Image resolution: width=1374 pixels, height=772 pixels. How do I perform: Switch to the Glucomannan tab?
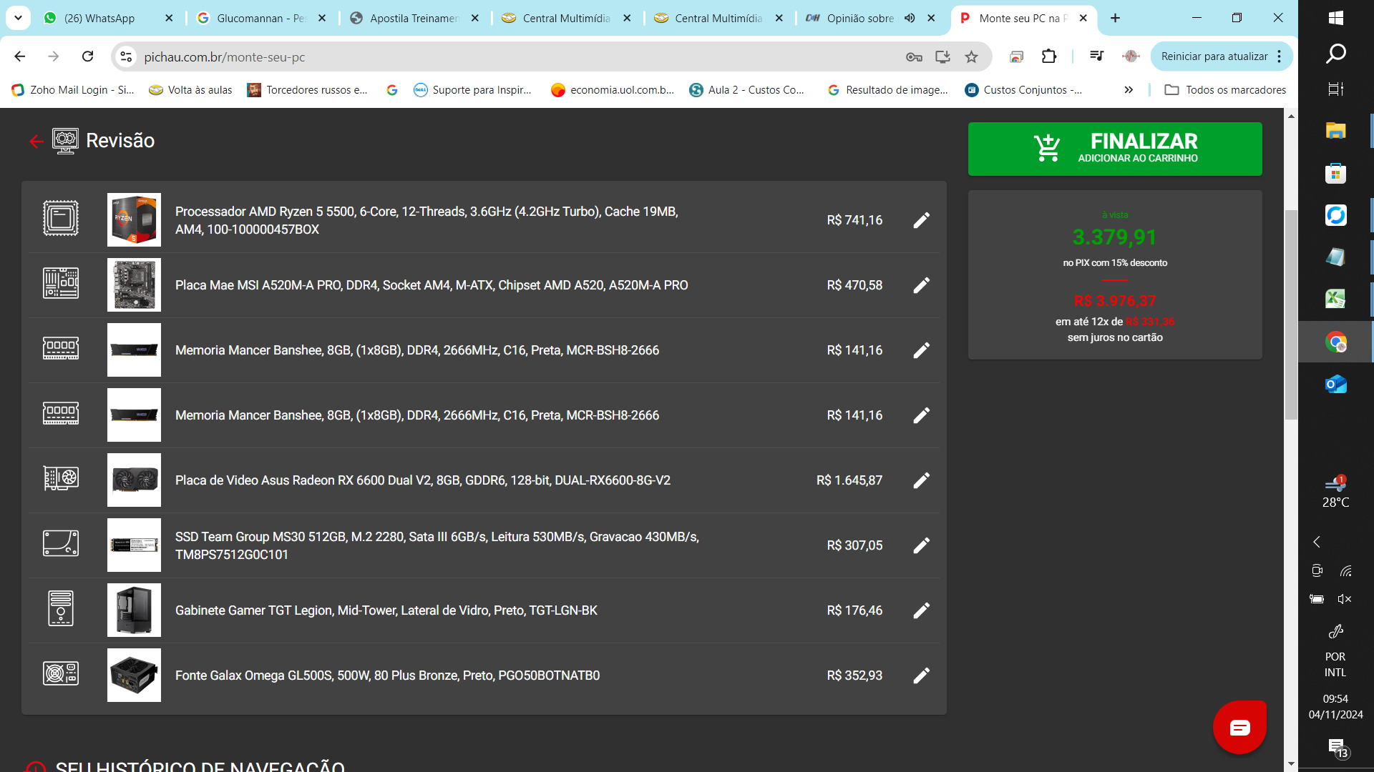[x=261, y=19]
